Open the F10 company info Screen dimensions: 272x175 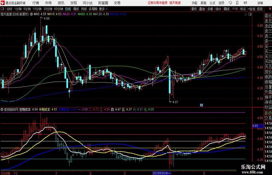pos(235,9)
